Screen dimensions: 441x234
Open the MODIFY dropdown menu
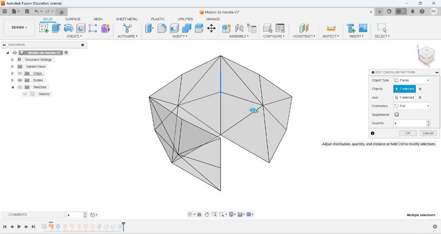(x=180, y=36)
